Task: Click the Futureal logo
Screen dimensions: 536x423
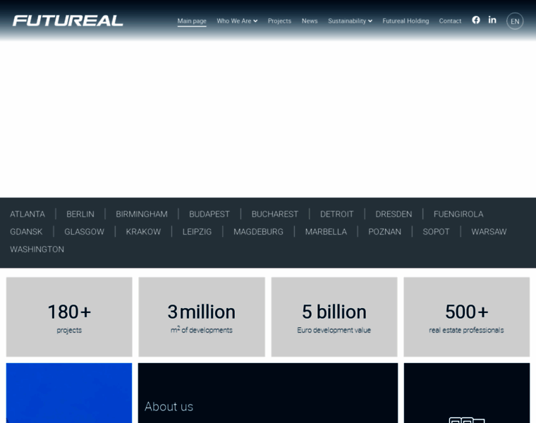Action: (x=68, y=20)
